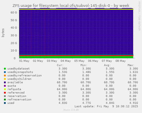Click the bytes y-axis title
The height and width of the screenshot is (113, 142).
tap(3, 33)
